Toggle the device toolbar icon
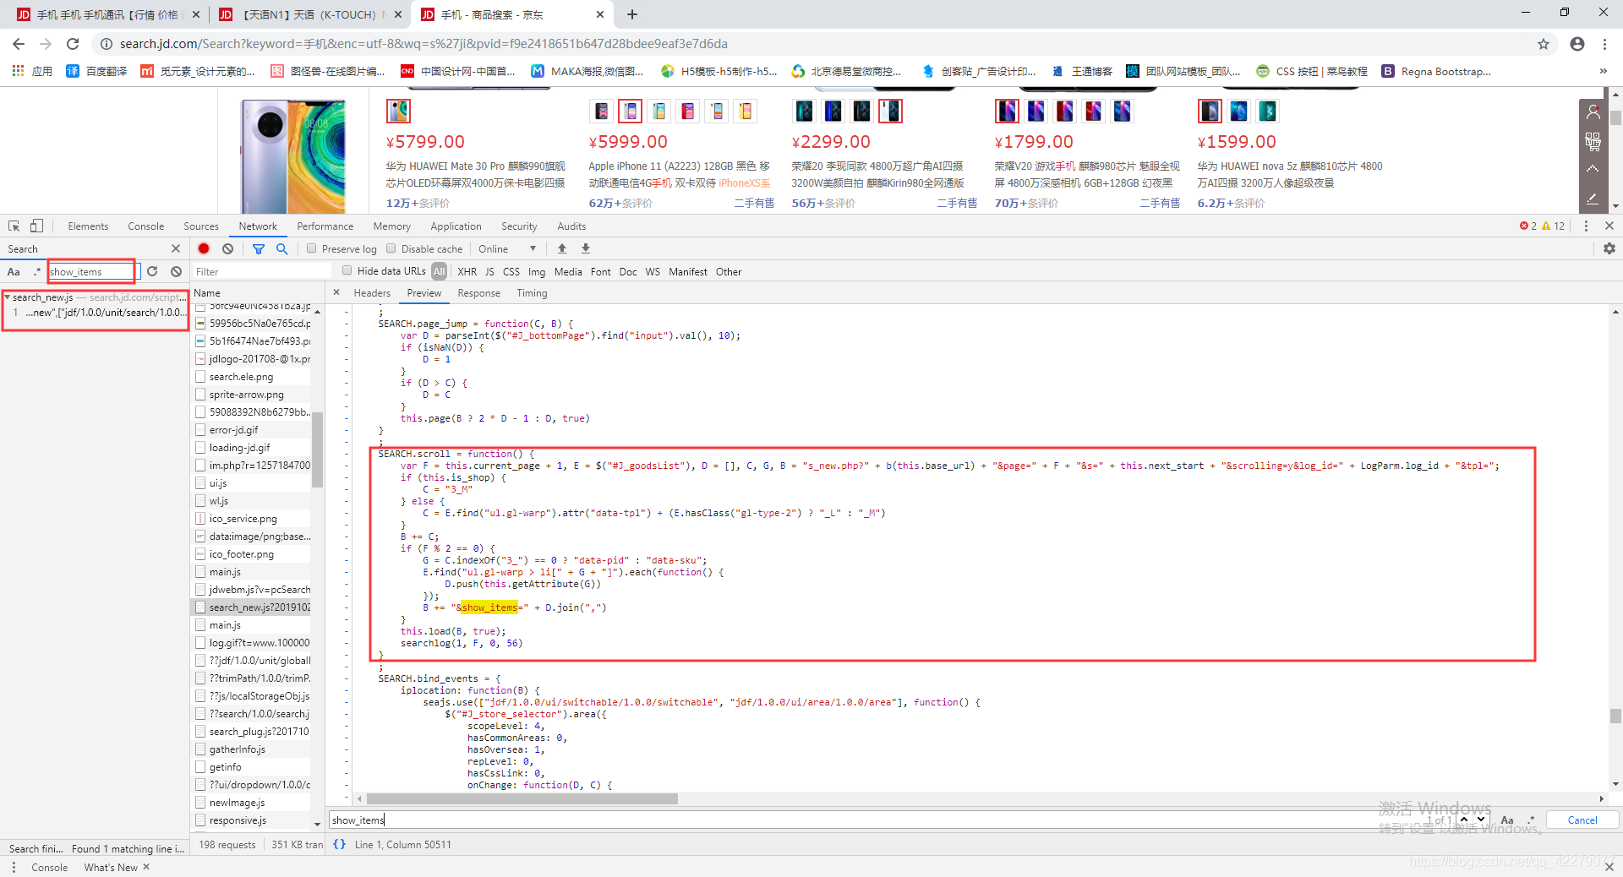This screenshot has height=877, width=1623. tap(36, 226)
